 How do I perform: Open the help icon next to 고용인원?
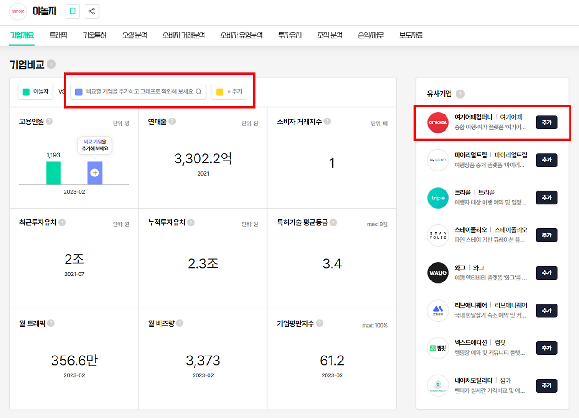(x=49, y=121)
